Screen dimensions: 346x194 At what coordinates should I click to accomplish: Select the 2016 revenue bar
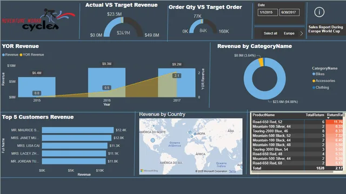(107, 82)
